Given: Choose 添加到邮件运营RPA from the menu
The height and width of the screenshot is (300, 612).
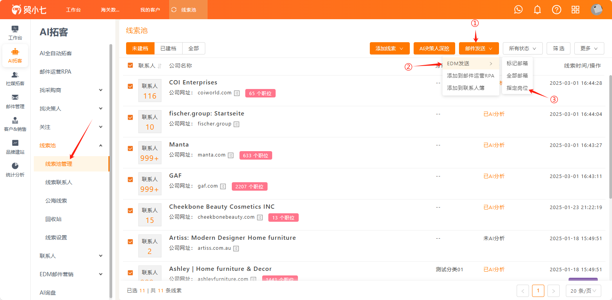Looking at the screenshot, I should coord(471,76).
